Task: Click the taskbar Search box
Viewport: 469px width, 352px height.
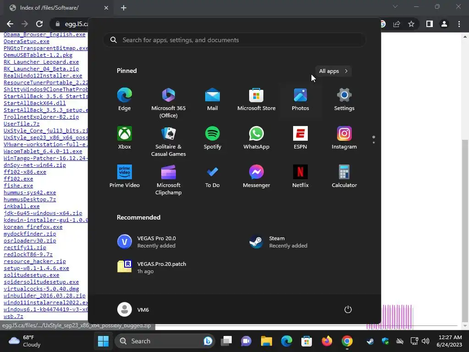Action: coord(164,341)
